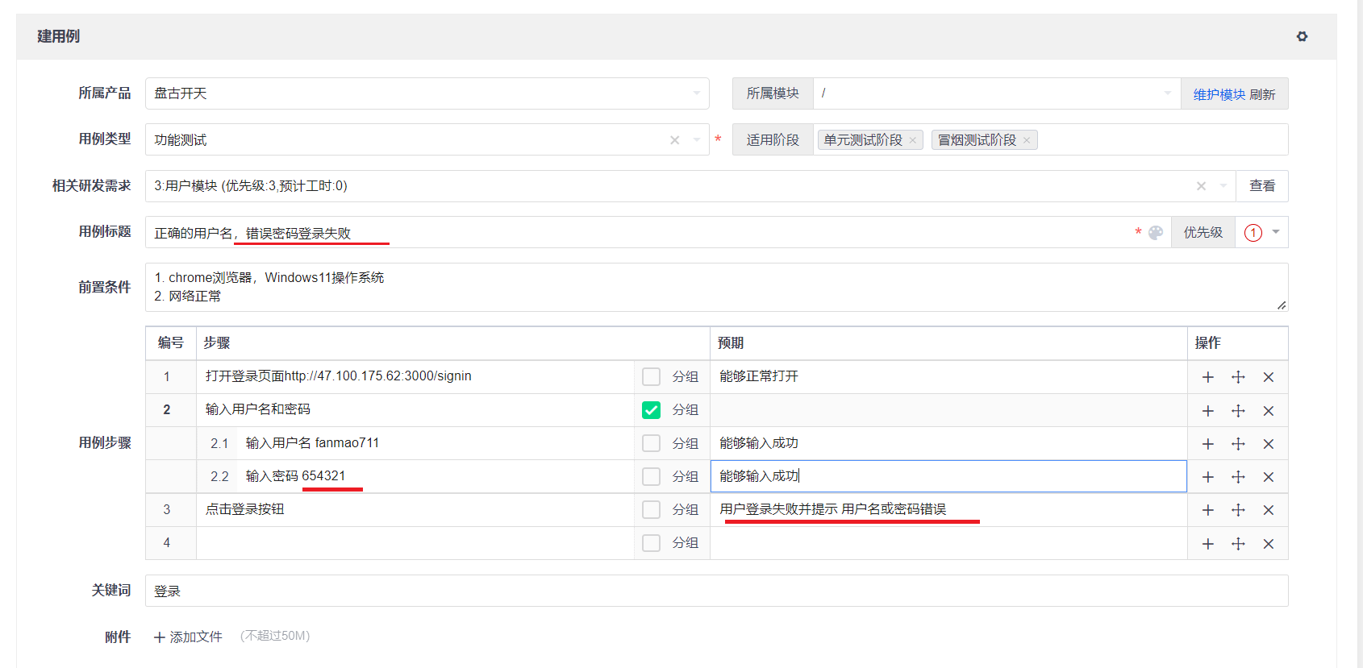
Task: Add a step after step 1
Action: click(1208, 377)
